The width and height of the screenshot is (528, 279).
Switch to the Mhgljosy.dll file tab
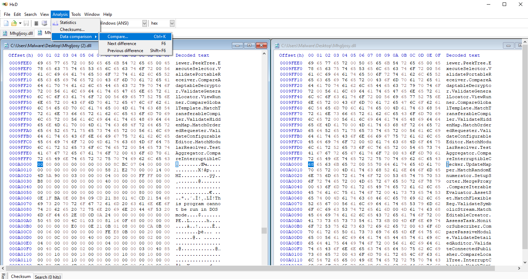coord(18,33)
